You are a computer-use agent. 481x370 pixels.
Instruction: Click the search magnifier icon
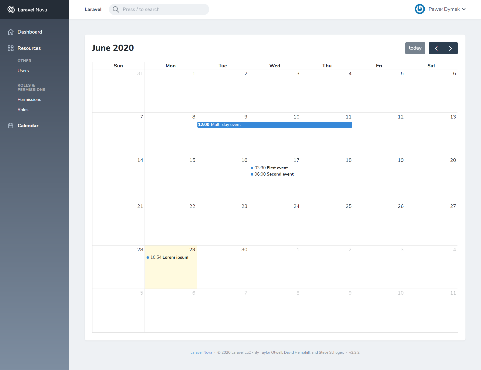tap(116, 10)
